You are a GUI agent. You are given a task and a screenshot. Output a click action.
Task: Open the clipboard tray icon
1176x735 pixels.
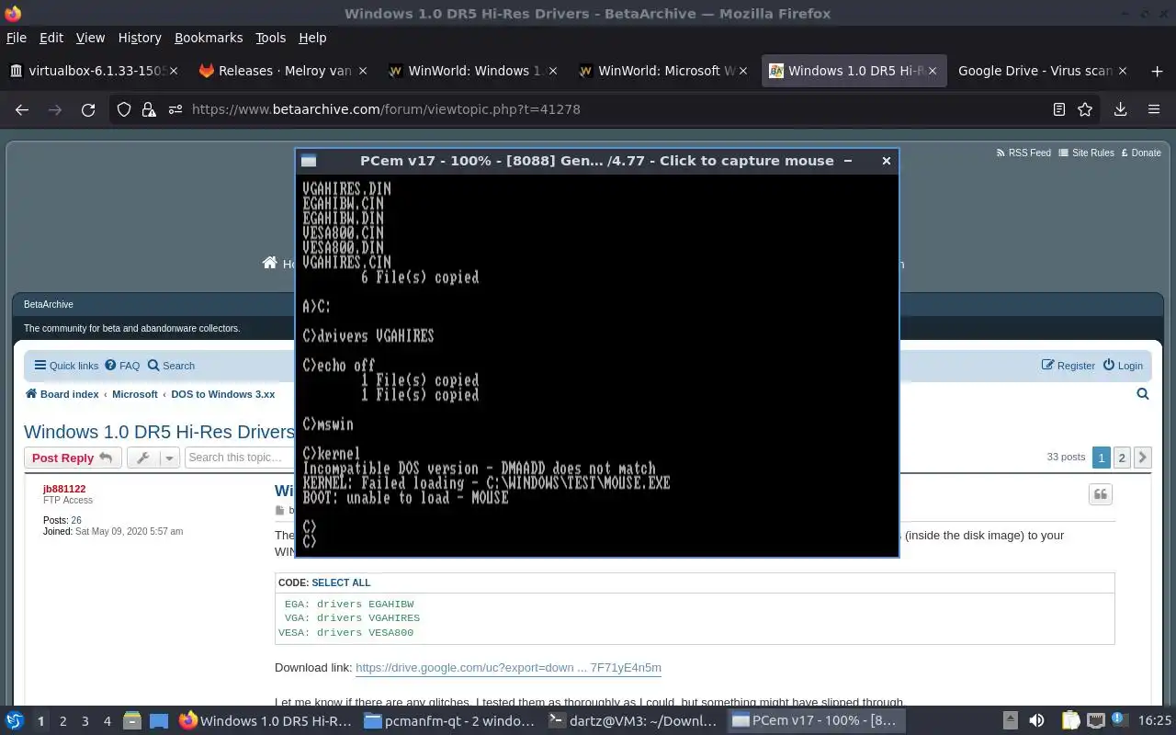[x=1070, y=721]
